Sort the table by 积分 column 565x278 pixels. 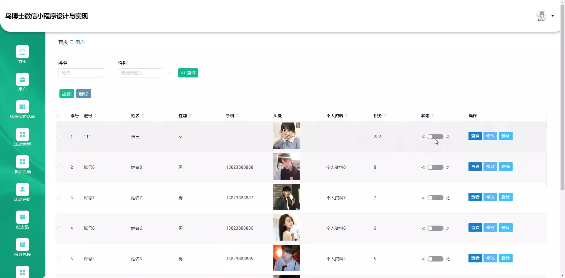pyautogui.click(x=385, y=116)
